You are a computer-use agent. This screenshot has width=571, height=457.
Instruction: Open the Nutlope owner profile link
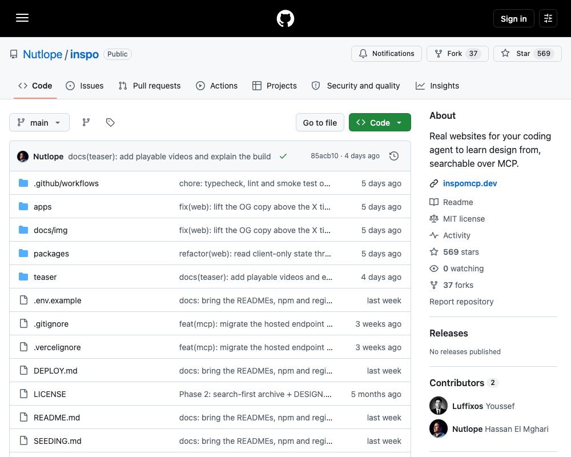point(43,54)
